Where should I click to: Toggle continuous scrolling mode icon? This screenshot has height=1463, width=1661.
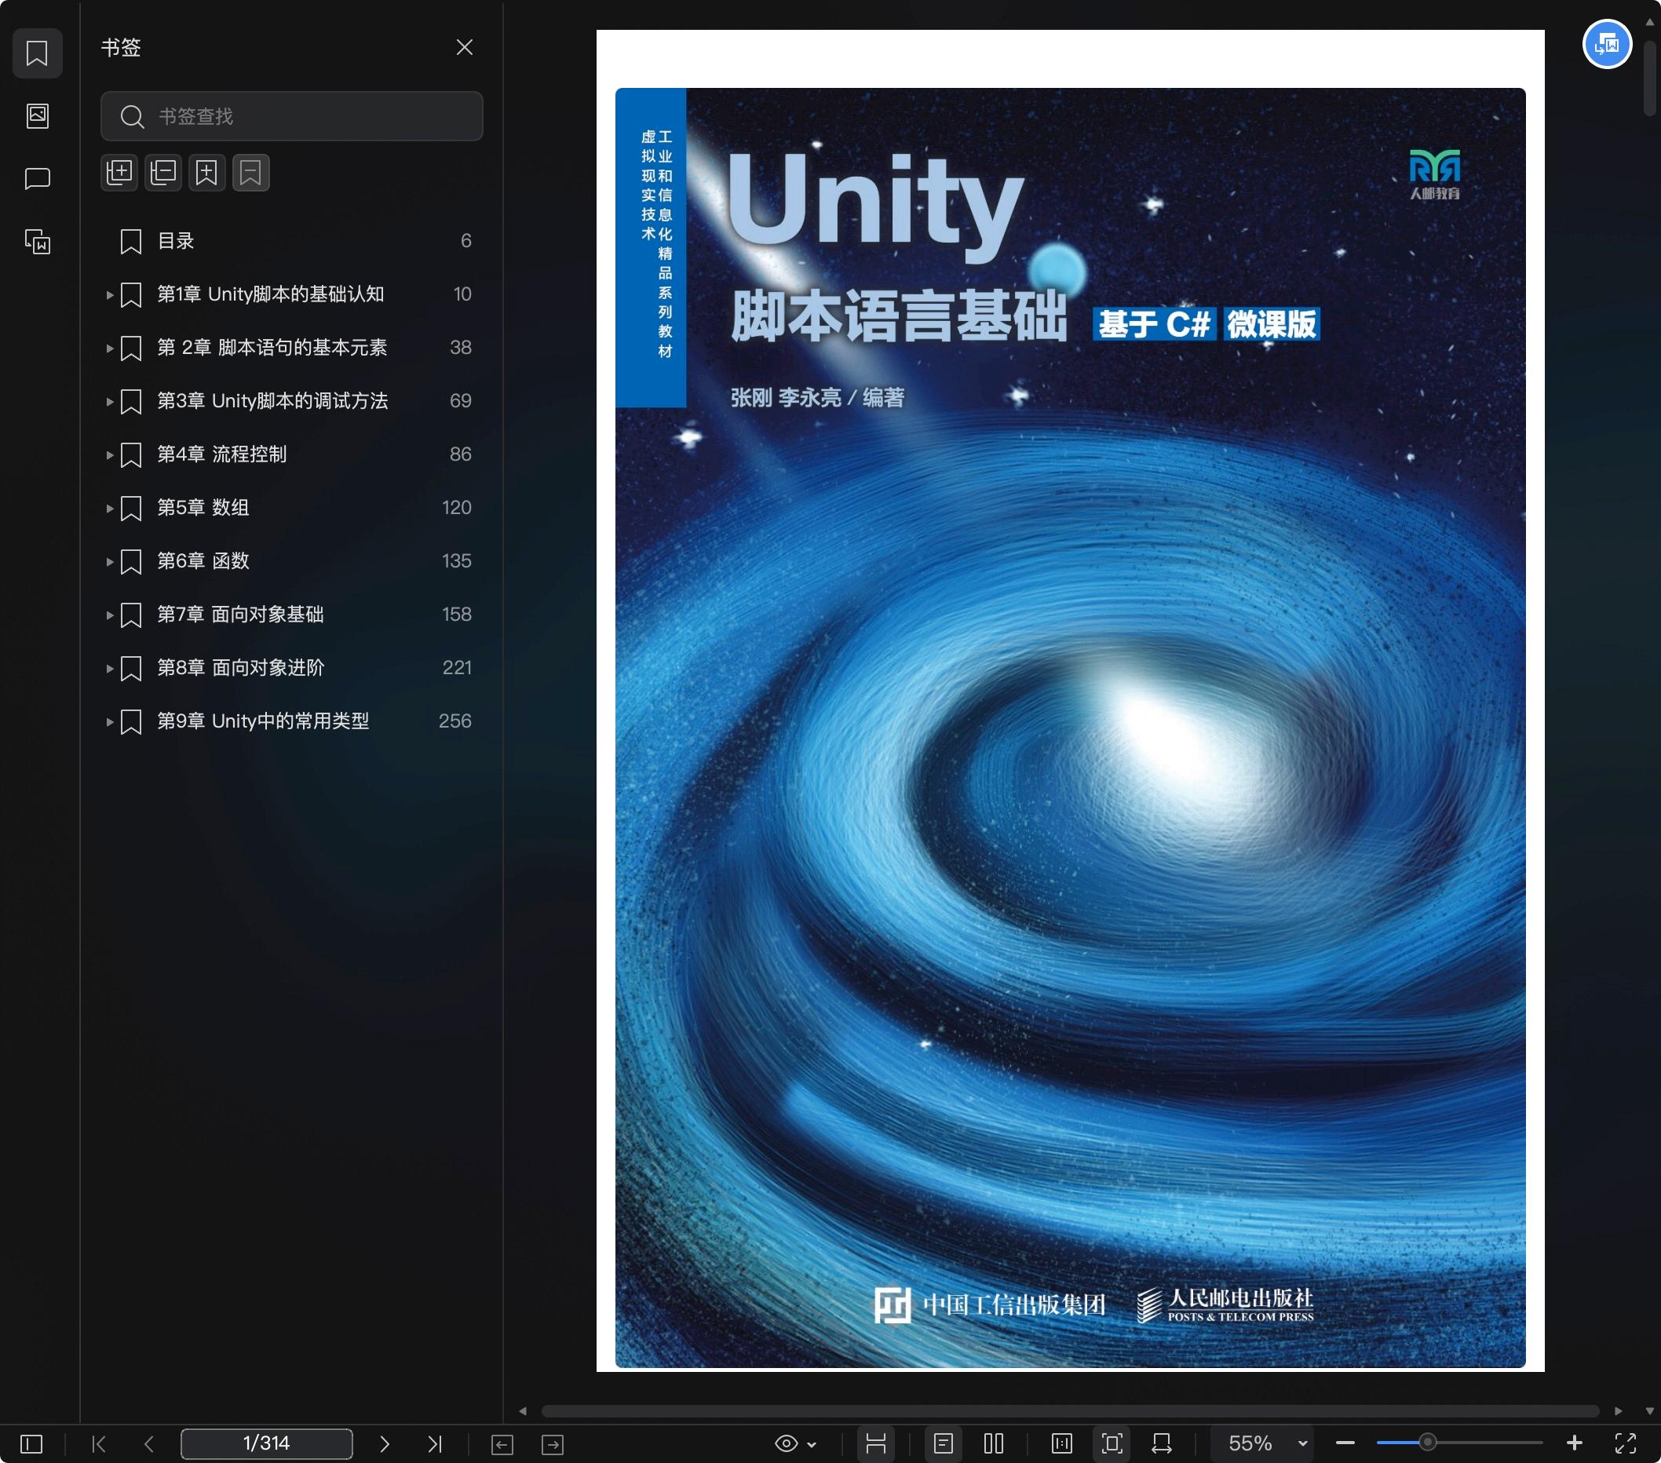tap(876, 1443)
